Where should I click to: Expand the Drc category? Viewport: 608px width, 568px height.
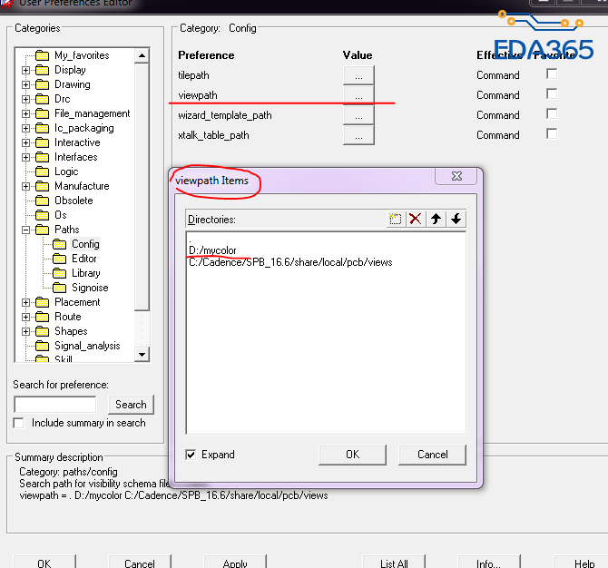click(x=25, y=99)
